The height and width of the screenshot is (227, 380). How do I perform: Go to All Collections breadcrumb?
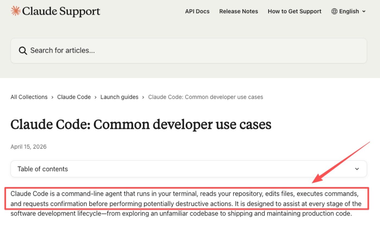[x=29, y=97]
